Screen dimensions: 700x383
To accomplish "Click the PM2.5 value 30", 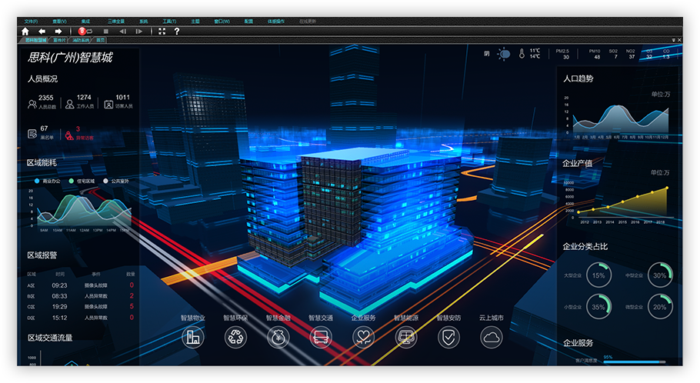I will (566, 57).
